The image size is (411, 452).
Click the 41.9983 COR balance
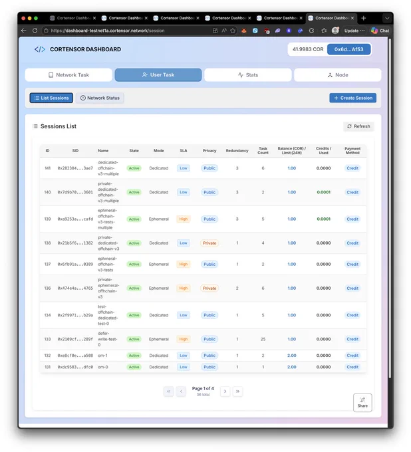[308, 49]
